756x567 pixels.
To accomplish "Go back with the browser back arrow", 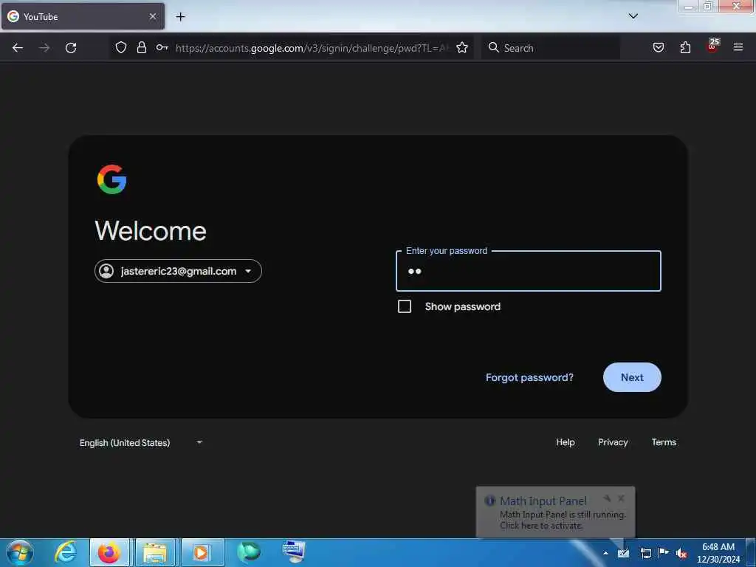I will pos(18,48).
